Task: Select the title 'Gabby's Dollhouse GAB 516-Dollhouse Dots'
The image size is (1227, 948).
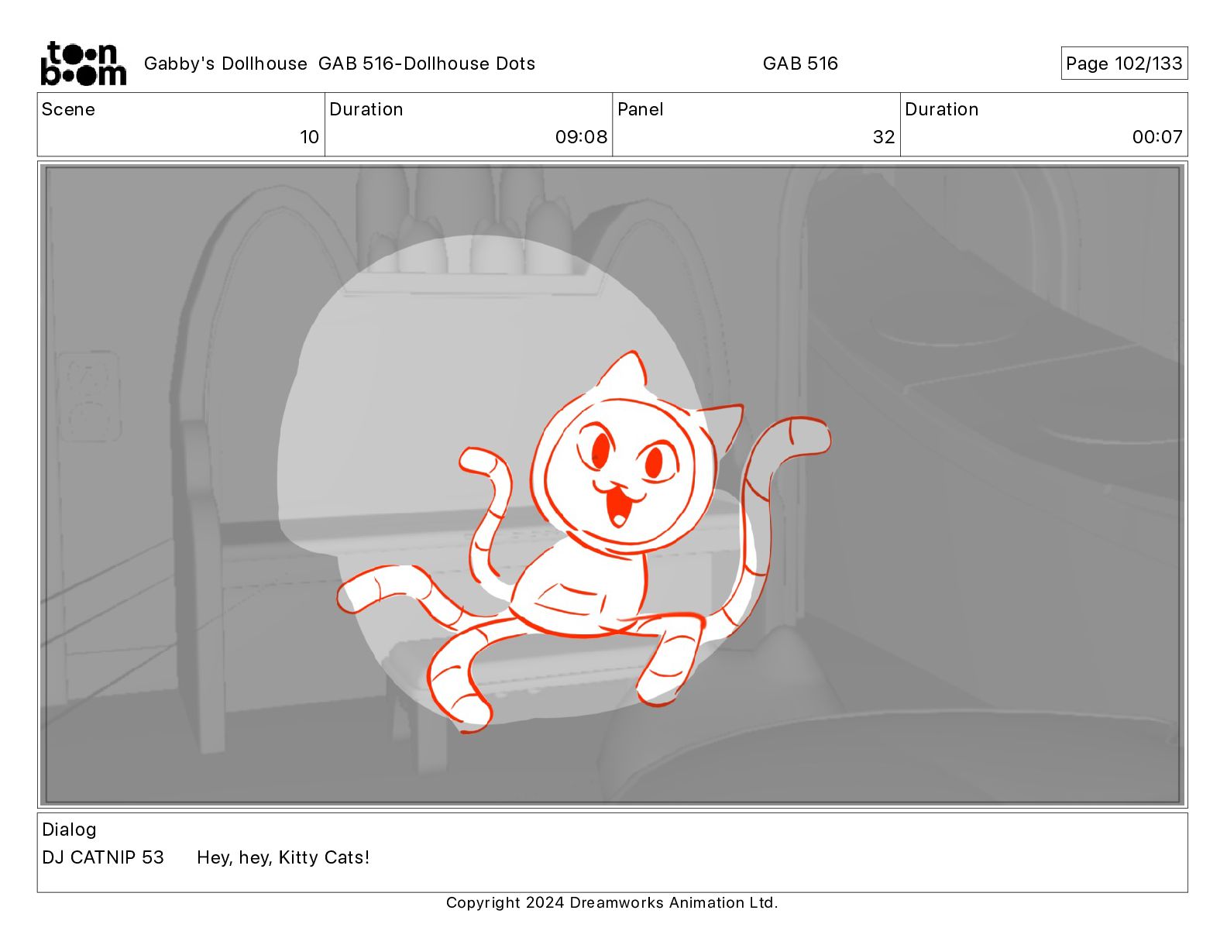Action: 339,64
